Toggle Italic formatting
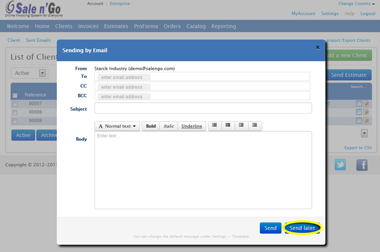The height and width of the screenshot is (252, 380). 169,126
